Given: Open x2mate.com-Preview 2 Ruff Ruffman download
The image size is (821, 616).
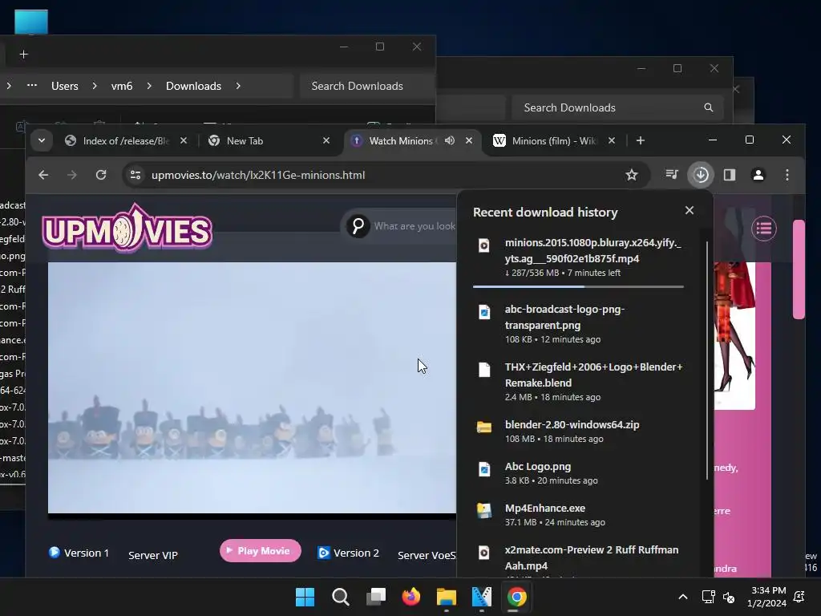Looking at the screenshot, I should [x=578, y=558].
